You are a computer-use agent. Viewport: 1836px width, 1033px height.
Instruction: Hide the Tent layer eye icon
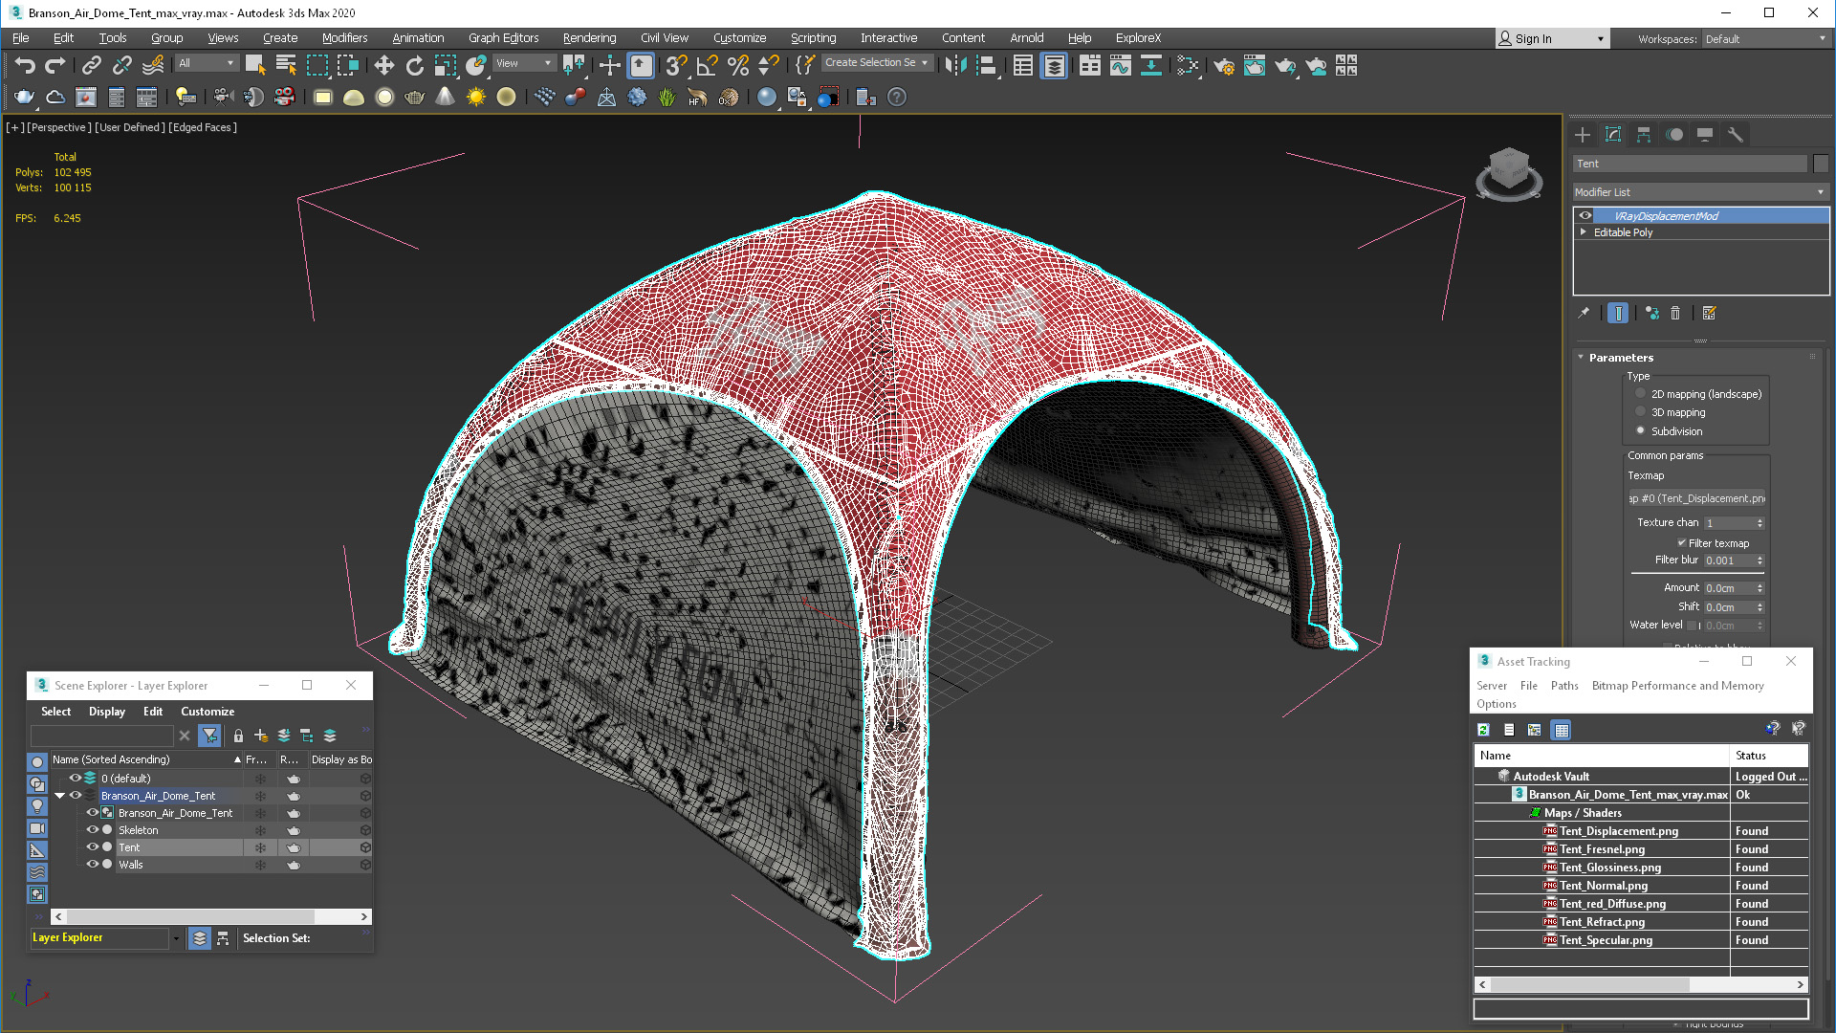pos(93,847)
